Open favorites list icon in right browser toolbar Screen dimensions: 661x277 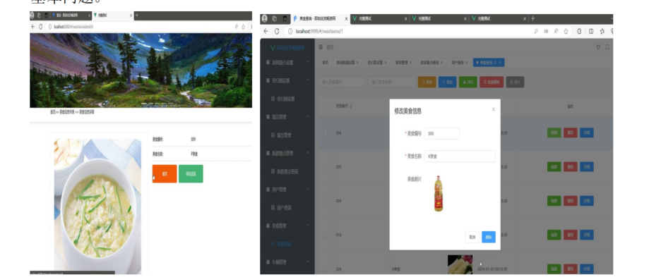(602, 31)
